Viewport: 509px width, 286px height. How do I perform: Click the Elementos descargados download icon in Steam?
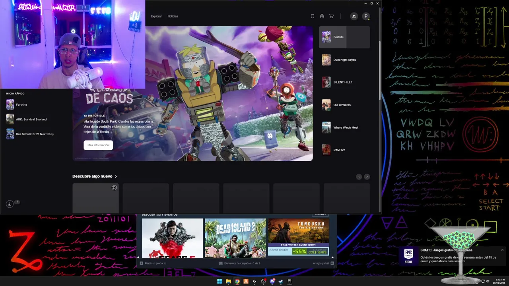tap(221, 263)
